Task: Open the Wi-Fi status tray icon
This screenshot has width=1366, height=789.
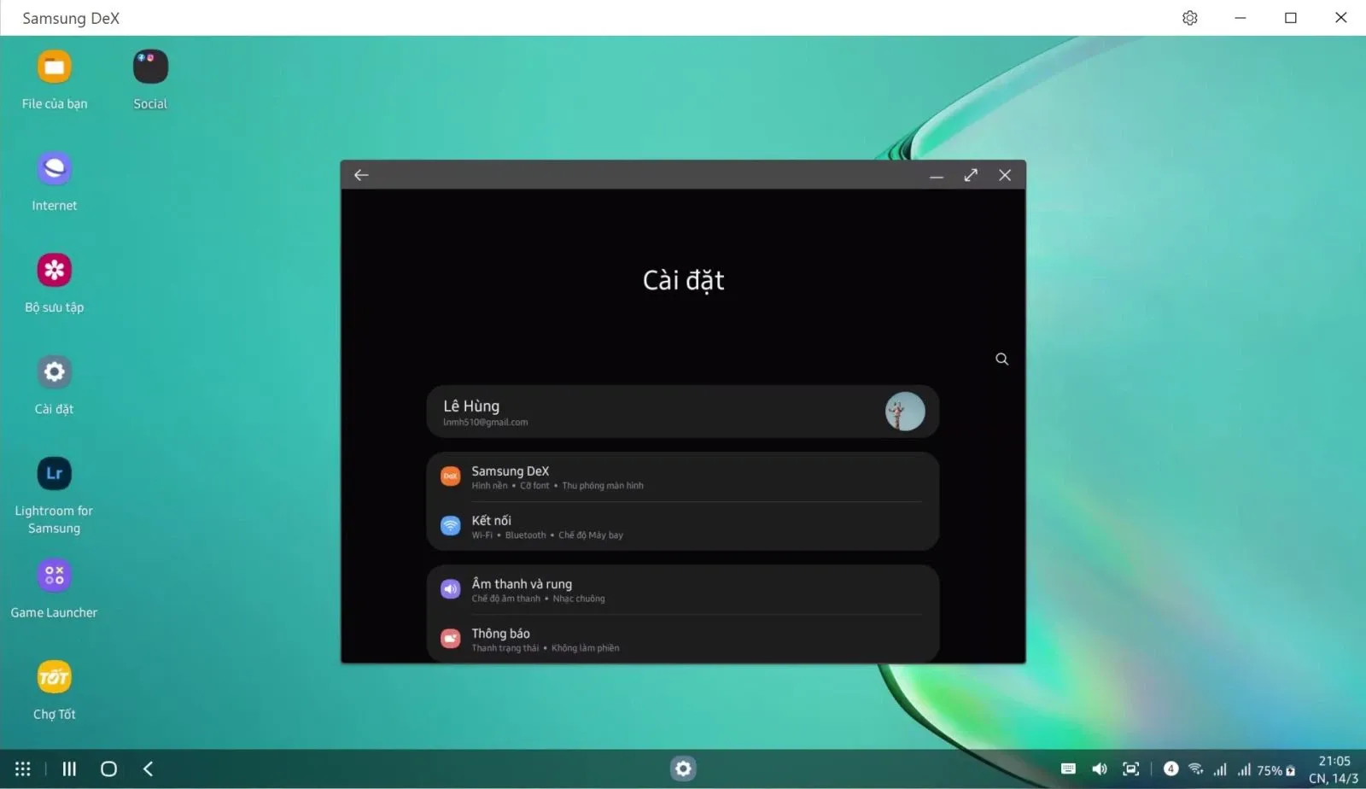Action: tap(1196, 769)
